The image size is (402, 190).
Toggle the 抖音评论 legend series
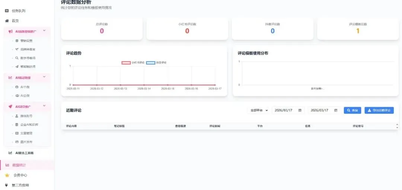pos(156,63)
